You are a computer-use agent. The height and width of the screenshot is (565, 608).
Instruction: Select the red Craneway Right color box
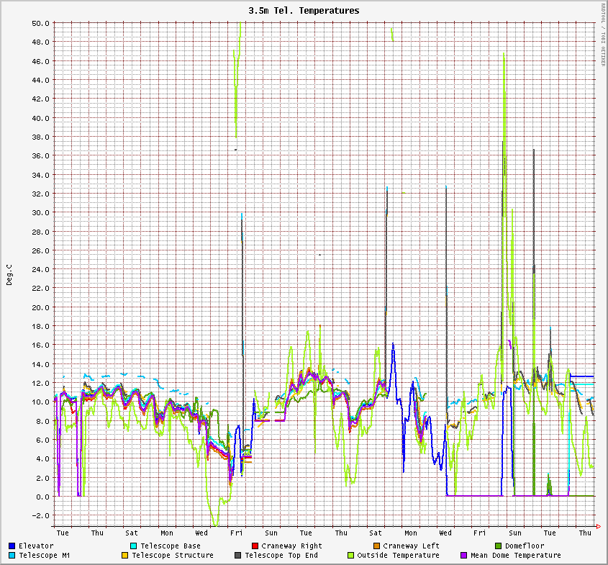255,546
